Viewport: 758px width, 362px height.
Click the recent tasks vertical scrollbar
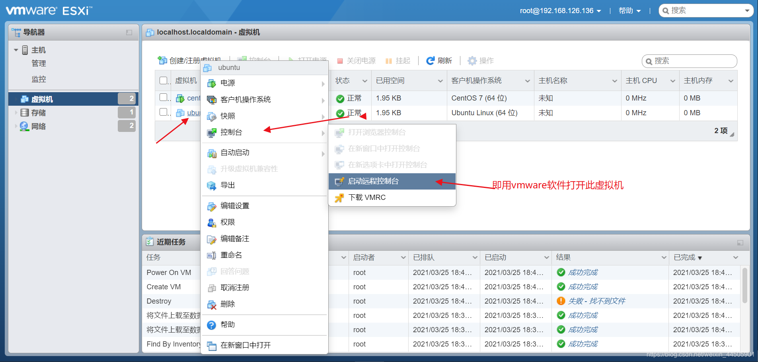[744, 285]
